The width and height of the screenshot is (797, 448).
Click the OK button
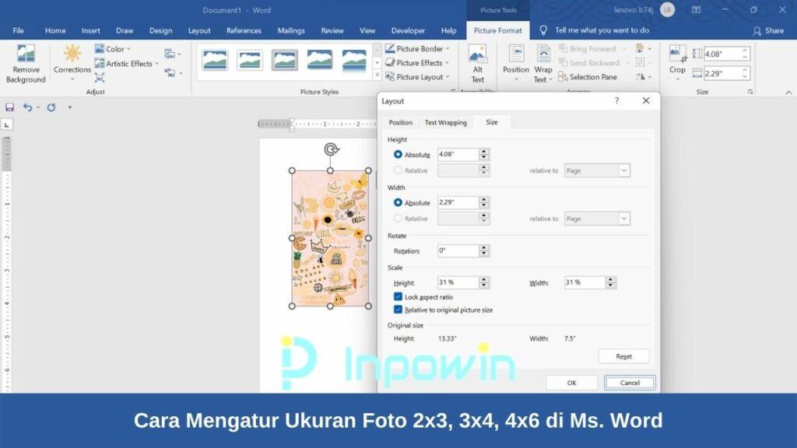click(571, 383)
